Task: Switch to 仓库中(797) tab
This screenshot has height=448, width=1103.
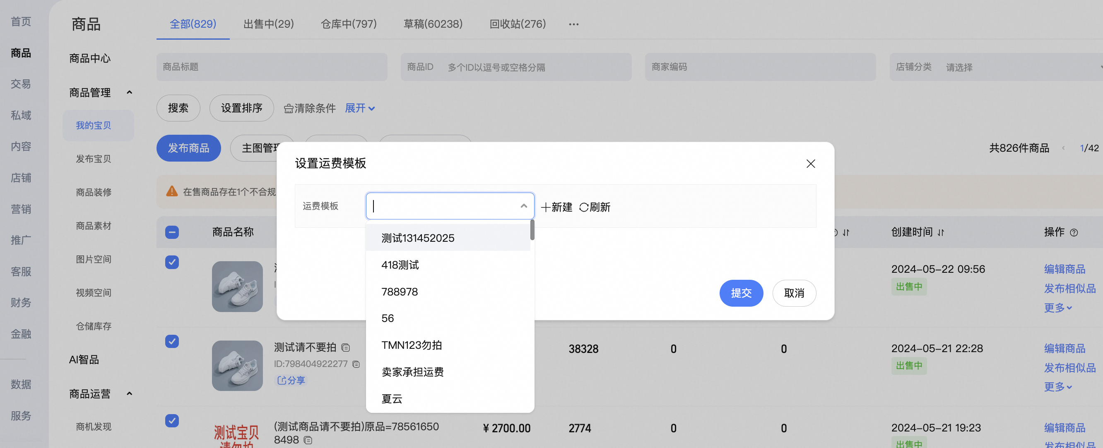Action: (x=349, y=24)
